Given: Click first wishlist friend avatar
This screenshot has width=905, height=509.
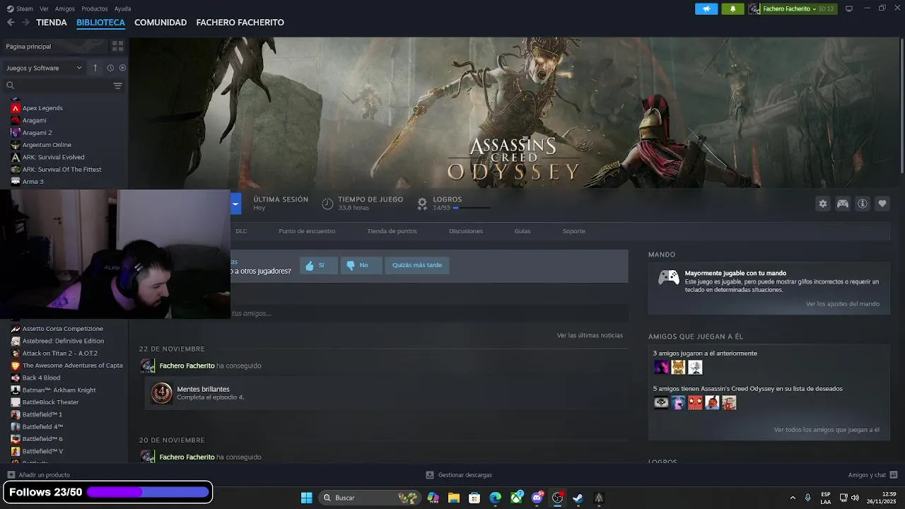Looking at the screenshot, I should pyautogui.click(x=661, y=403).
